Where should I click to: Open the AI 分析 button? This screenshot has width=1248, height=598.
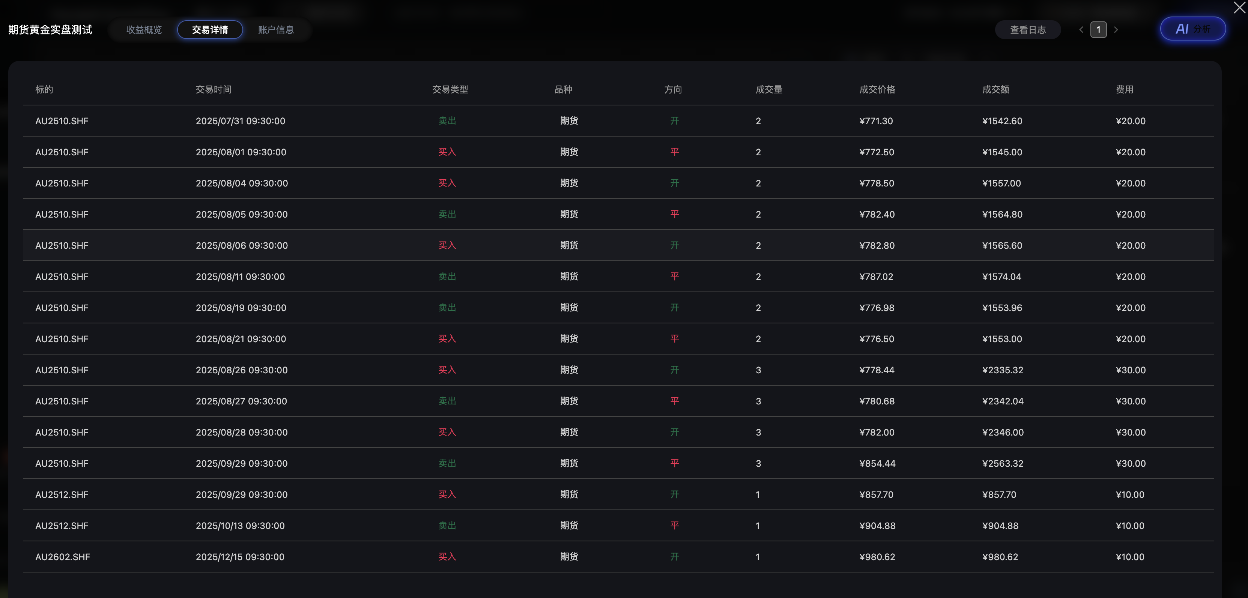1193,29
